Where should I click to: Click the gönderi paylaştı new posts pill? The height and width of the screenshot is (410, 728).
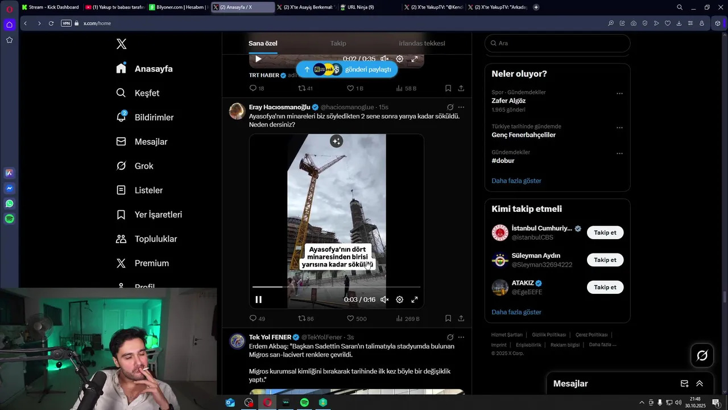pos(346,69)
